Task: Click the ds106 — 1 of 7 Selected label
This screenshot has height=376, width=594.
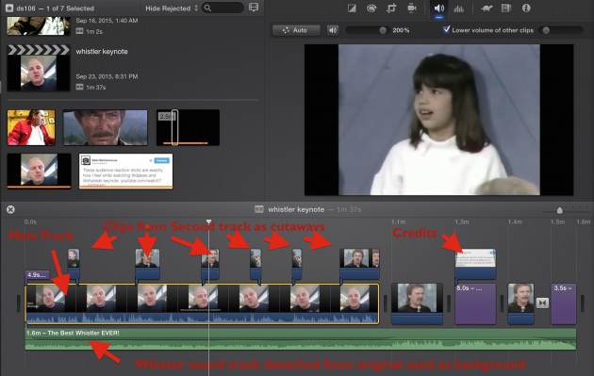Action: pos(56,8)
